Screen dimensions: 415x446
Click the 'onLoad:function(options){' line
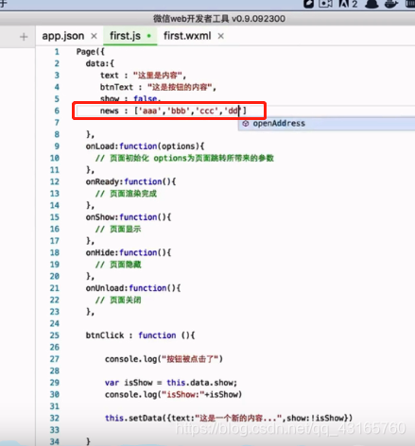pyautogui.click(x=145, y=146)
